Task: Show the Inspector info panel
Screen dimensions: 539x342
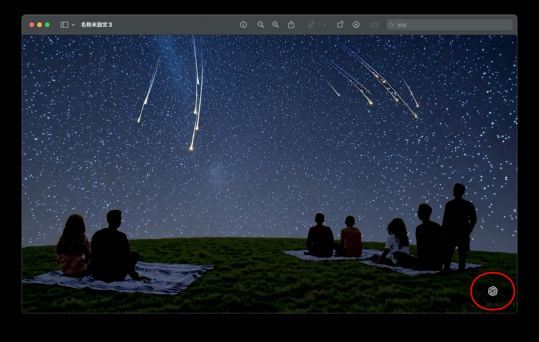Action: pos(243,25)
